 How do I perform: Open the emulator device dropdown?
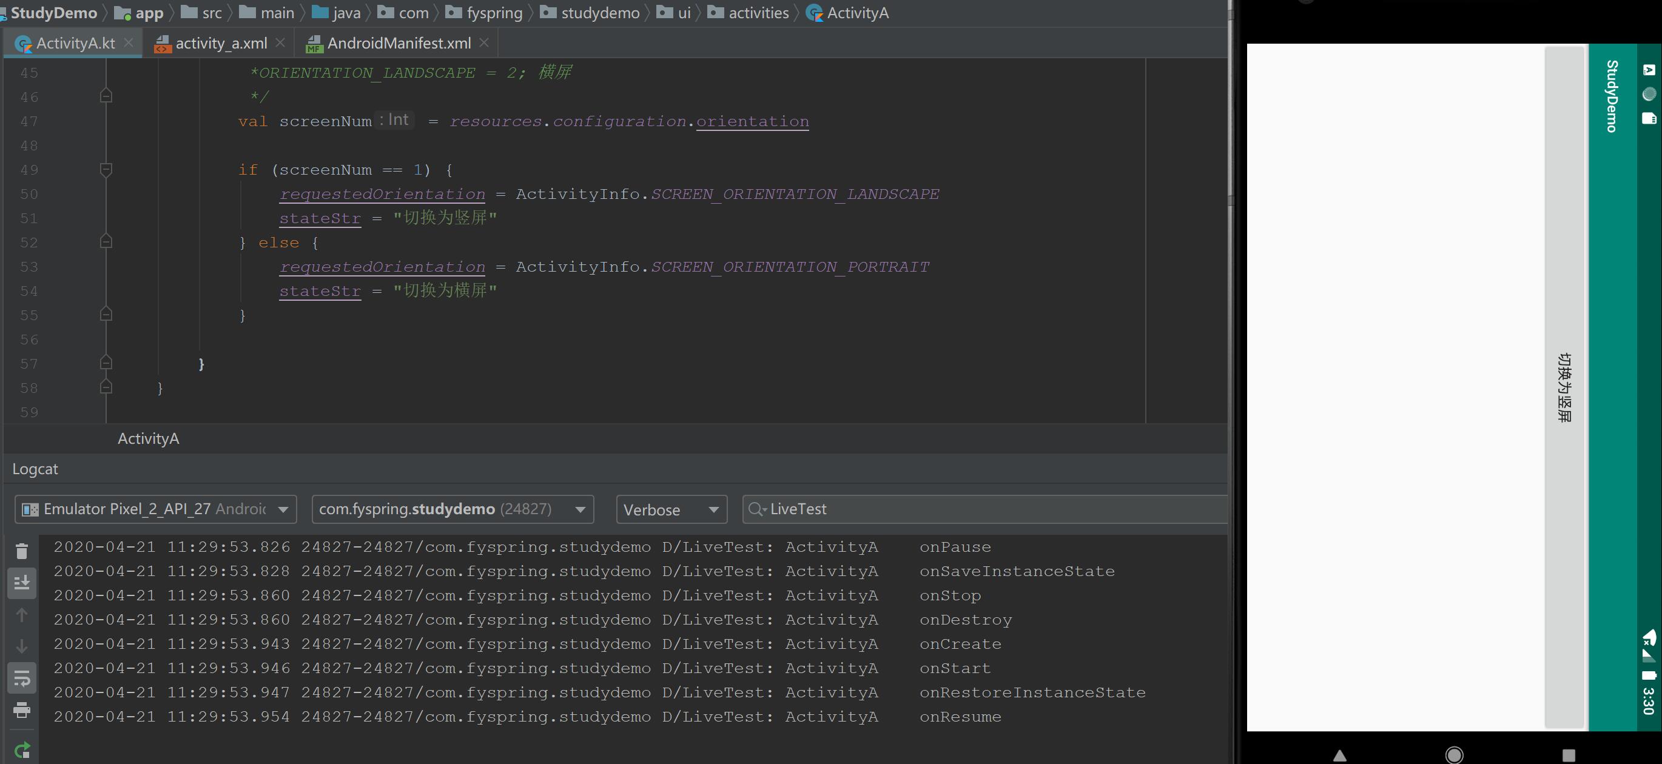(x=155, y=509)
